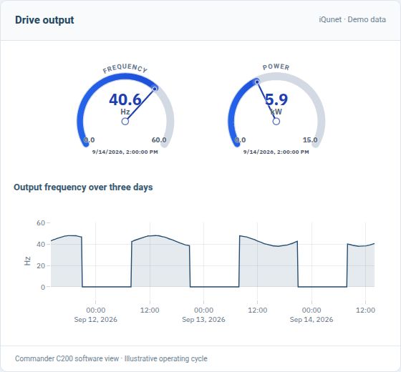Click the Drive output heading
Viewport: 401px width, 372px height.
pos(44,20)
